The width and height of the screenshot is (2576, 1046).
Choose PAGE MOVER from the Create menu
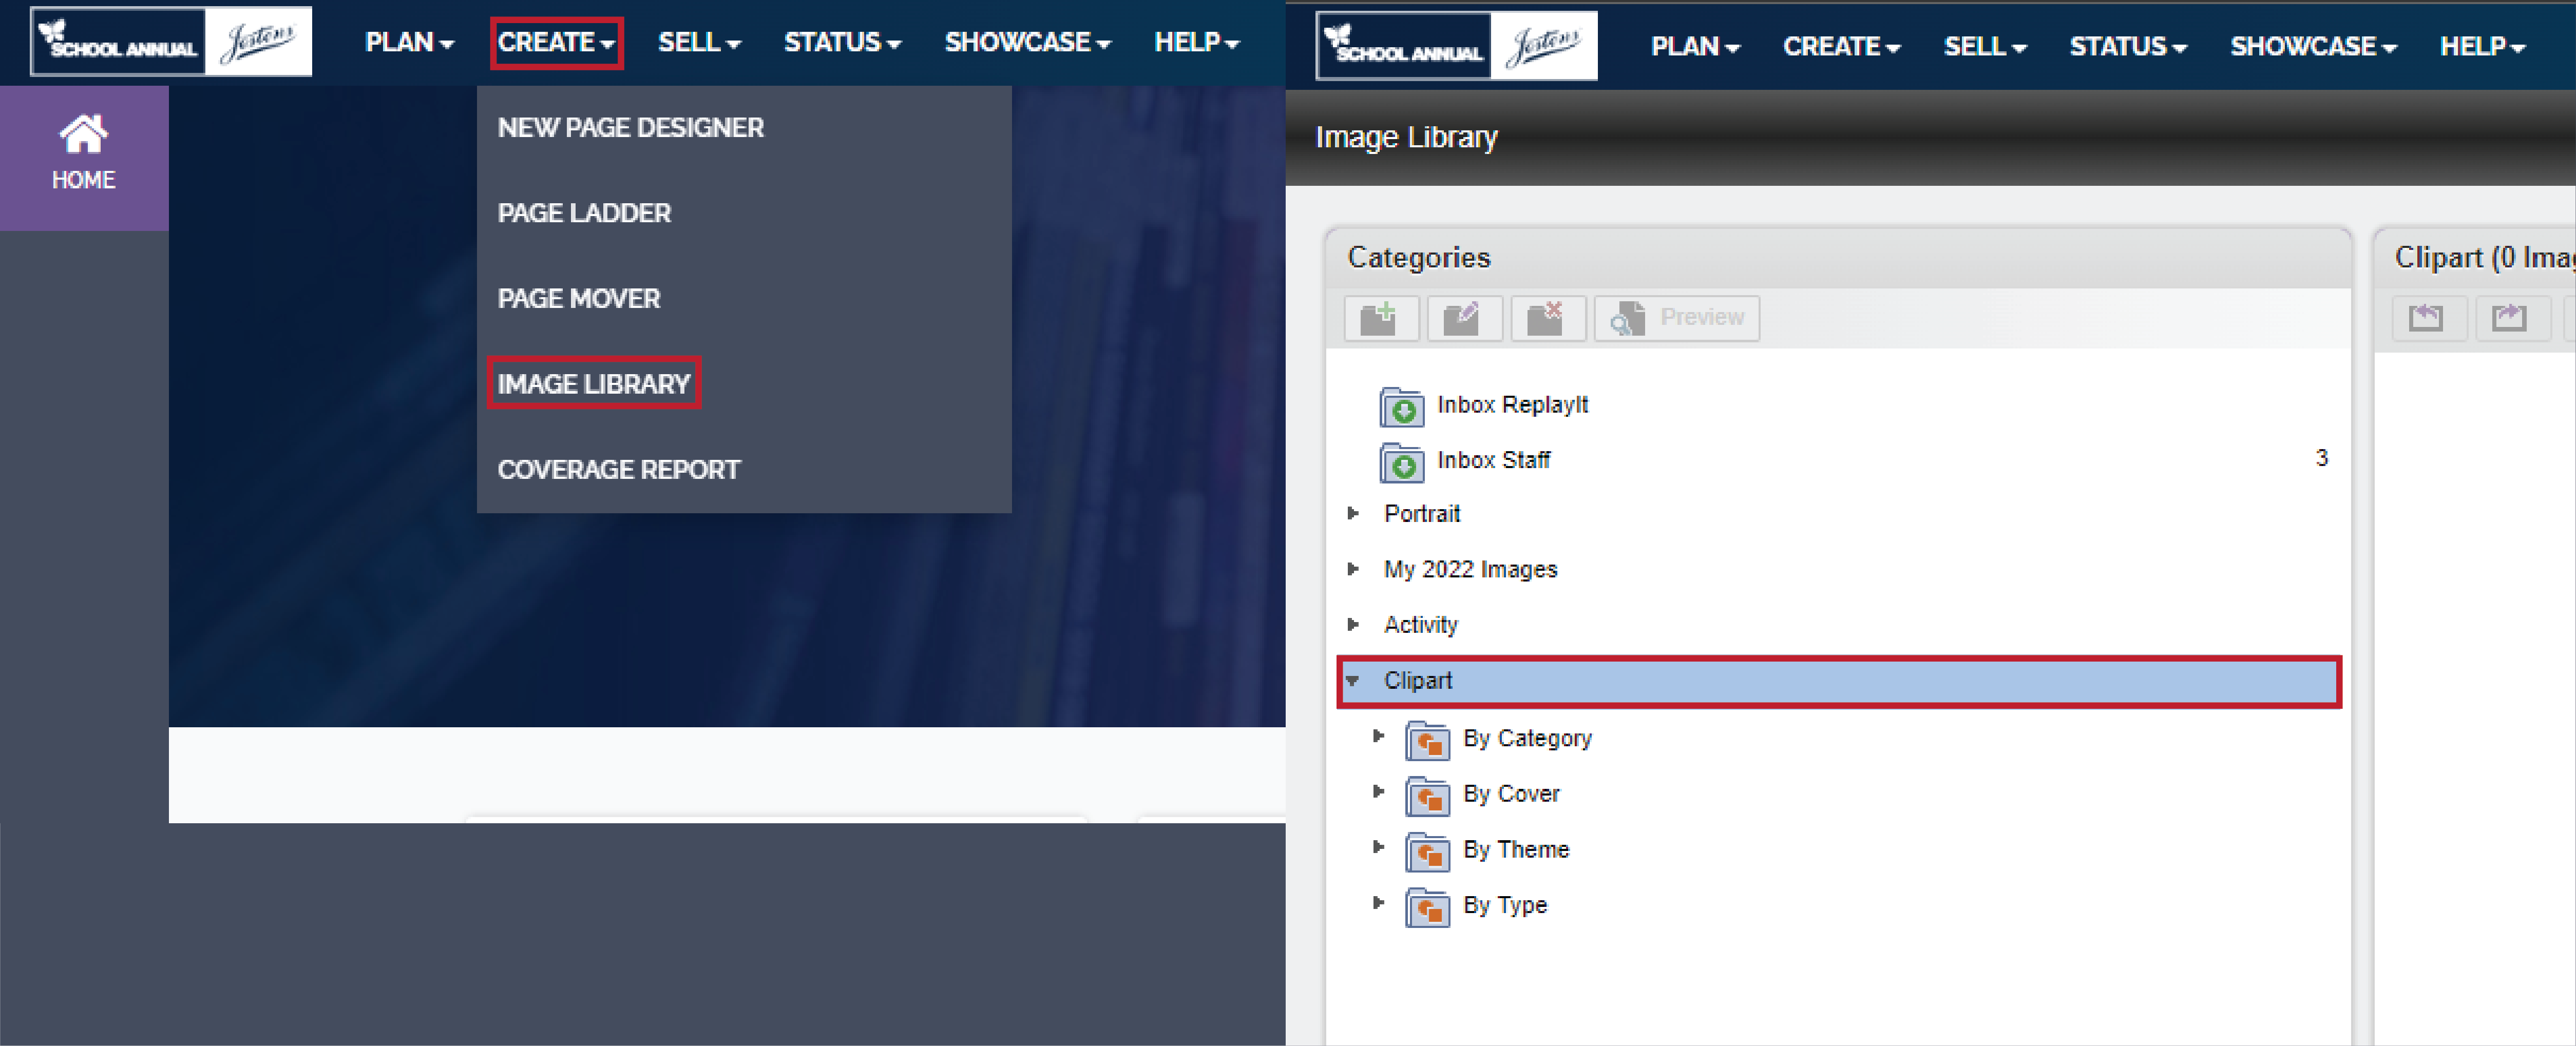pos(579,299)
